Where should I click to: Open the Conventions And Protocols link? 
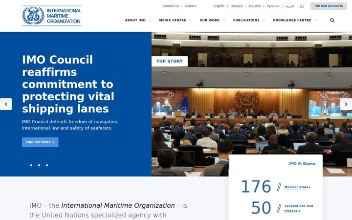click(299, 208)
